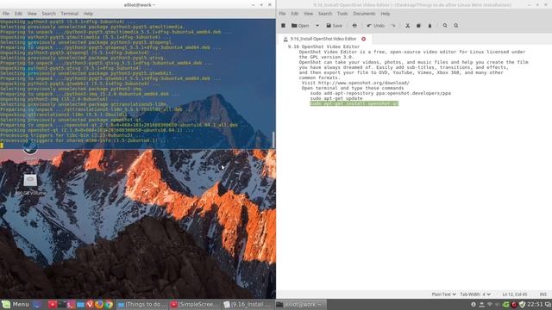Open the editor's Help menu
Viewport: 552px width, 310px height.
point(386,14)
